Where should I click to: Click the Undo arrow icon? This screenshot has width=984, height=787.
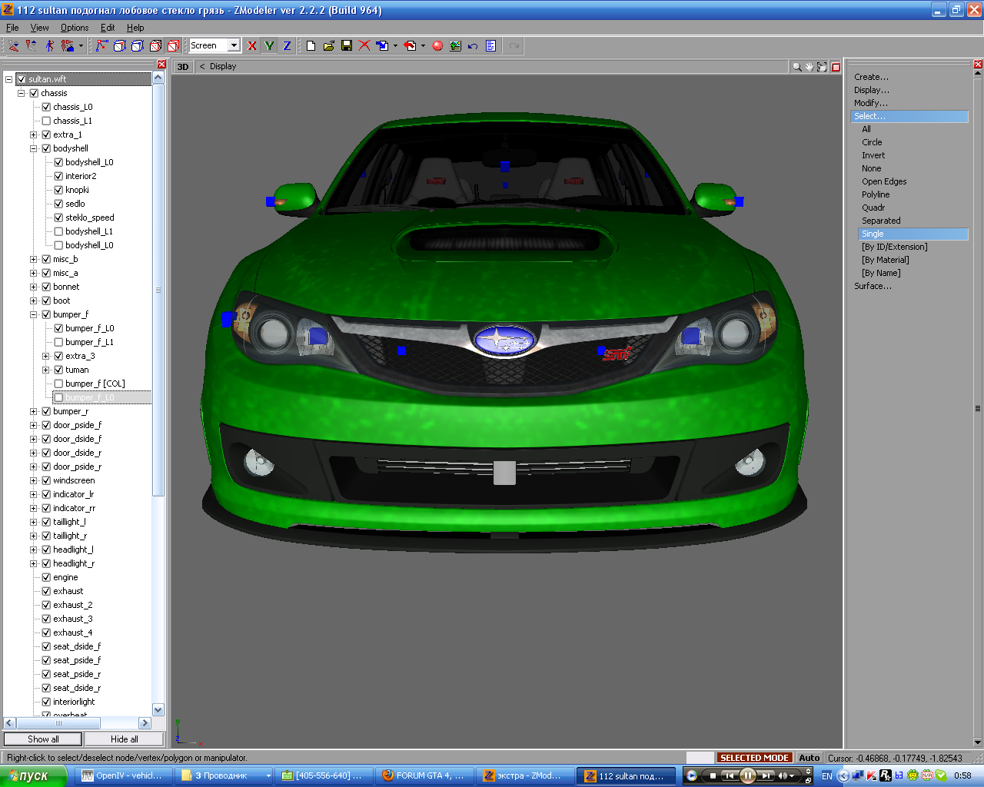click(x=473, y=46)
